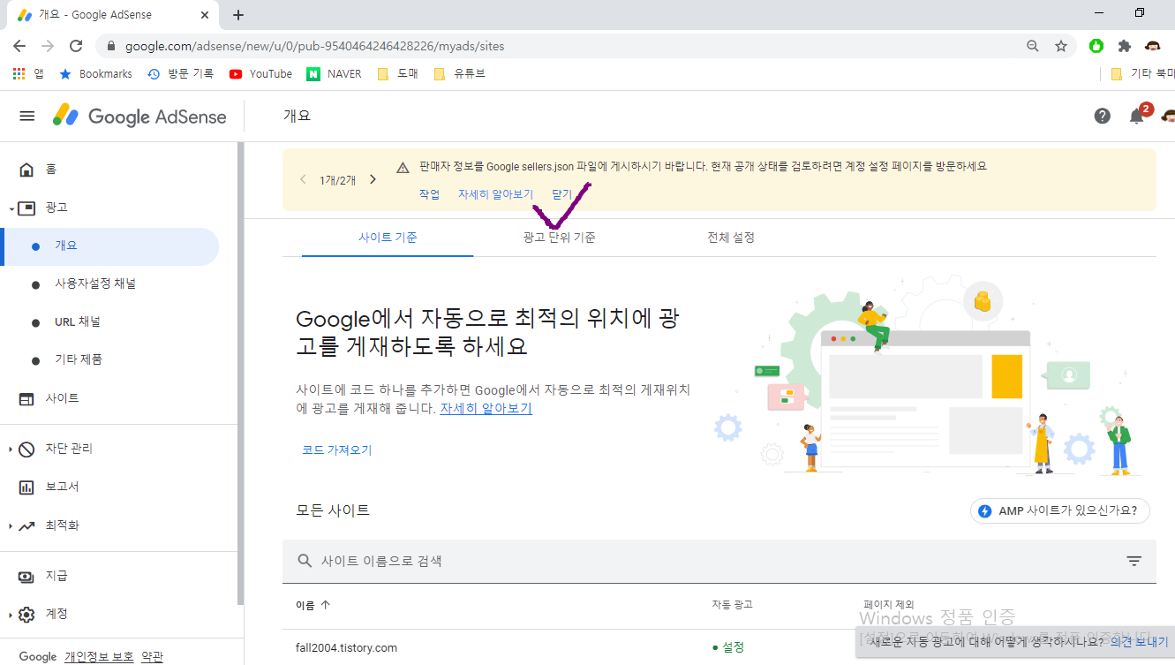The height and width of the screenshot is (665, 1175).
Task: Open browser zoom magnifier icon
Action: pyautogui.click(x=1032, y=46)
